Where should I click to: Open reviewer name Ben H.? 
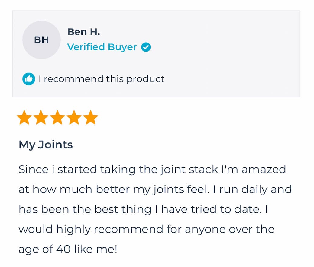[83, 32]
